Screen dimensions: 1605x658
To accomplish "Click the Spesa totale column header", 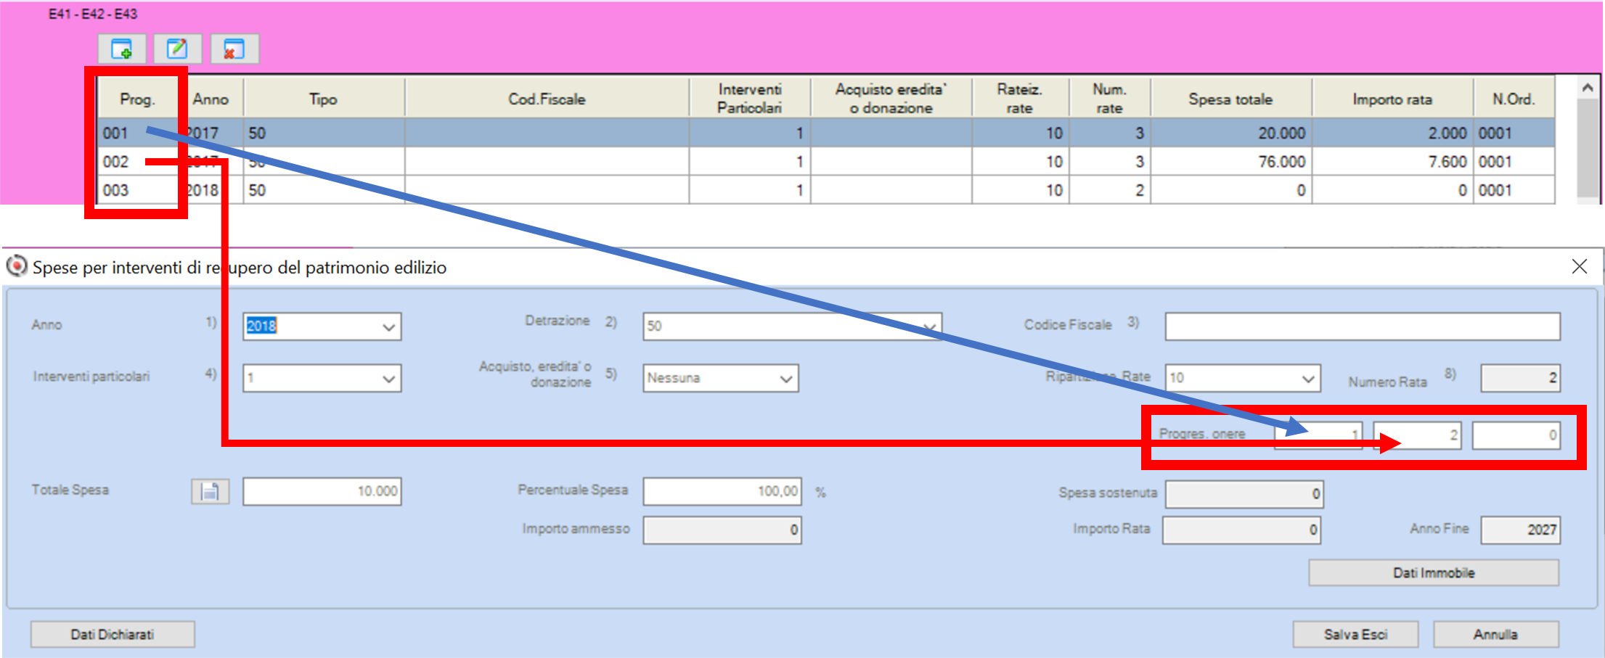I will (1230, 99).
